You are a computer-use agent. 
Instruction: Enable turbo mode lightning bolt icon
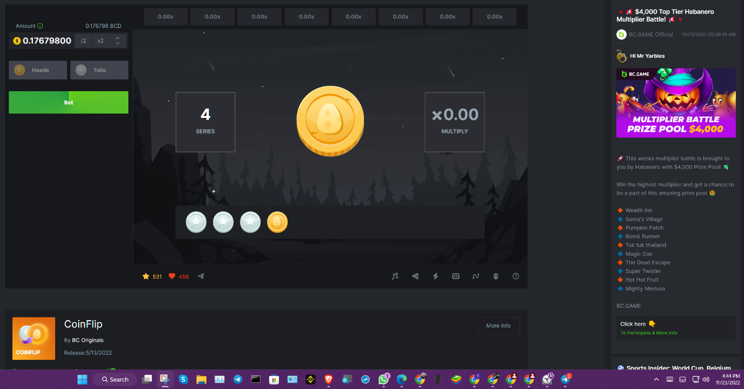(435, 276)
